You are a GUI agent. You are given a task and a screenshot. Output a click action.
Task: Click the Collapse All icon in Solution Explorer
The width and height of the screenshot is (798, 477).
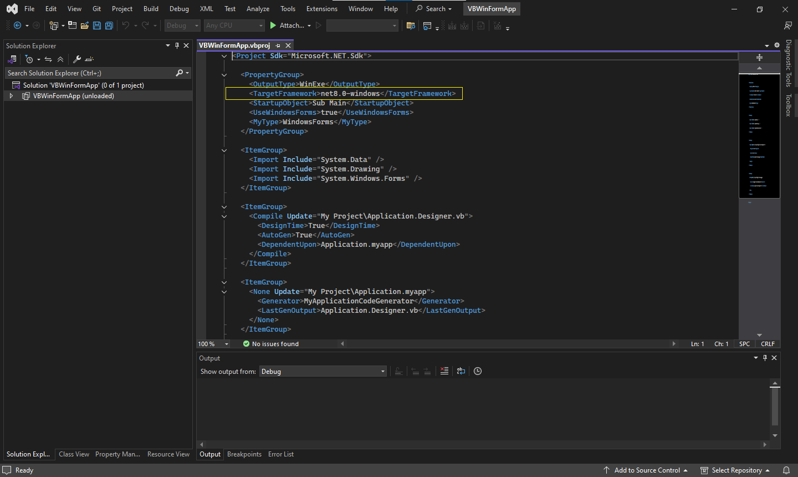coord(60,59)
